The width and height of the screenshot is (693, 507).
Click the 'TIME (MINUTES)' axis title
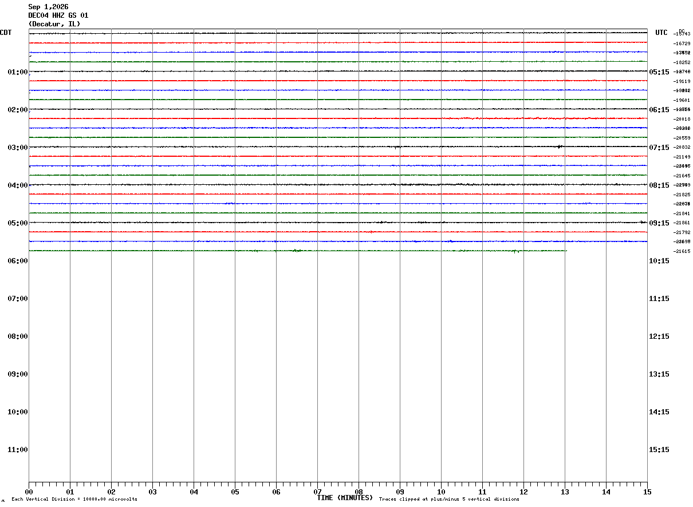tap(345, 498)
